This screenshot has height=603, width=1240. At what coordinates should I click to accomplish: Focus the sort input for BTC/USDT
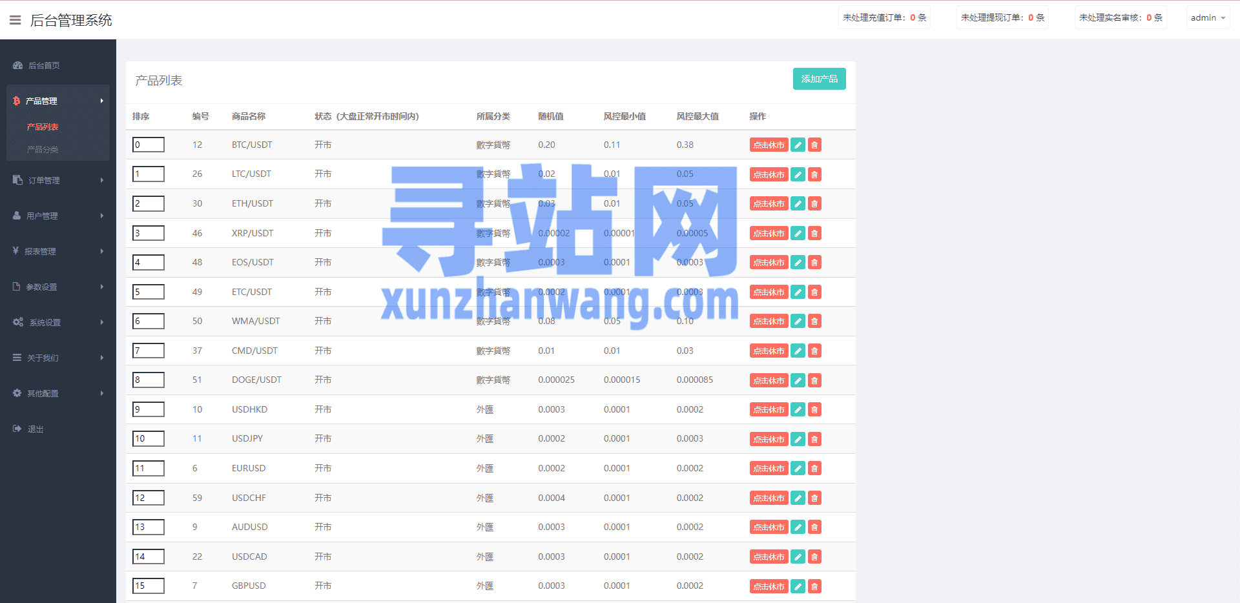pyautogui.click(x=149, y=145)
